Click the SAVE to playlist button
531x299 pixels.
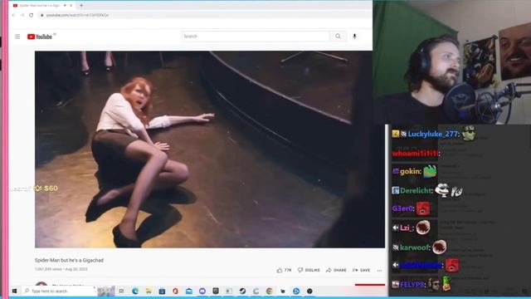pyautogui.click(x=362, y=270)
